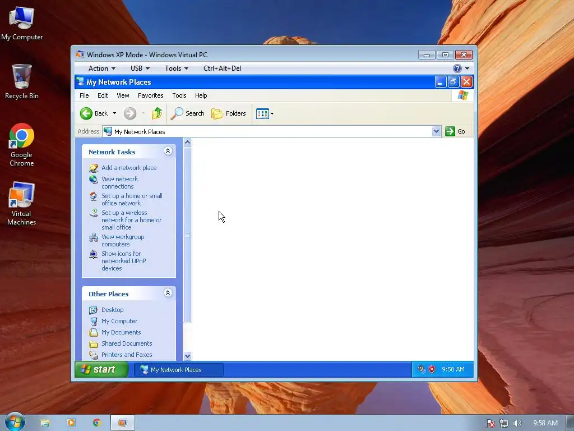Click the Printers and Faxes icon
574x431 pixels.
(94, 355)
